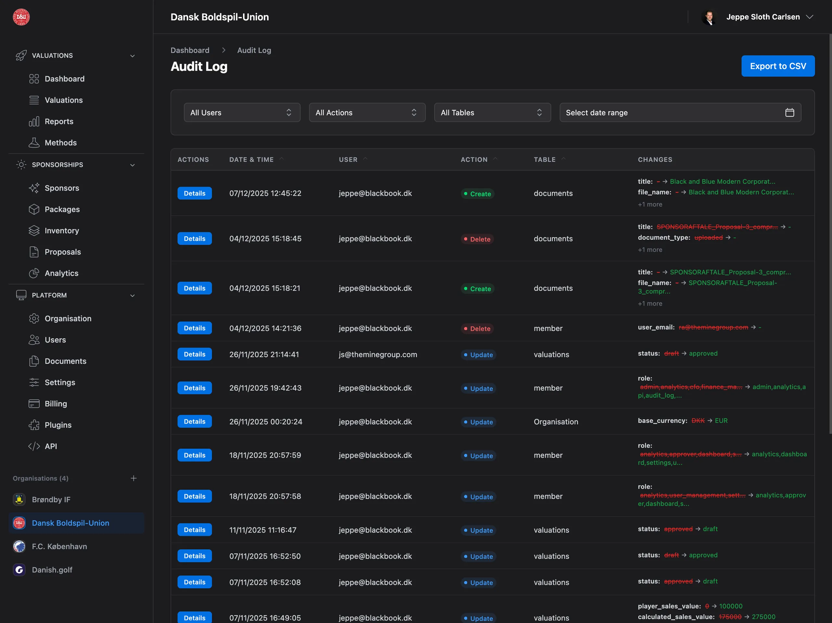Collapse the VALUATIONS section
Image resolution: width=832 pixels, height=623 pixels.
click(132, 56)
